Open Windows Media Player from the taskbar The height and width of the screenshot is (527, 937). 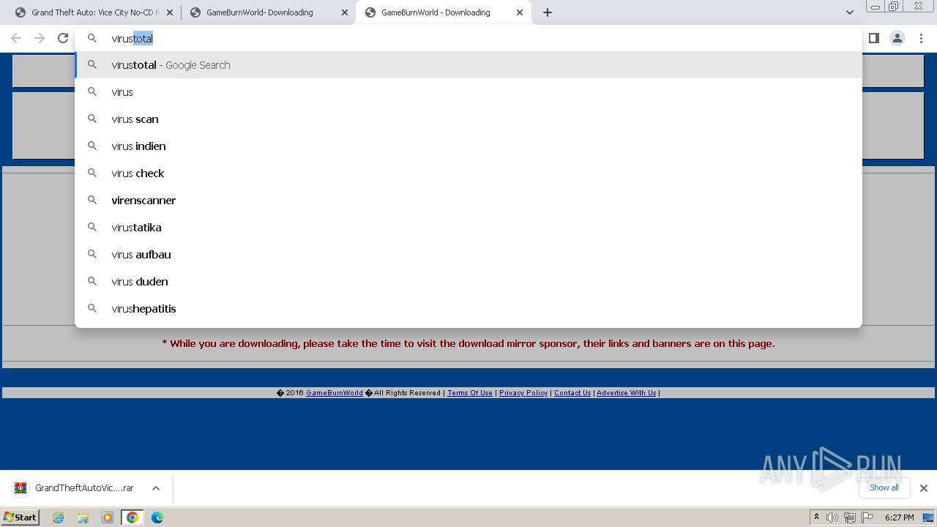(x=108, y=517)
